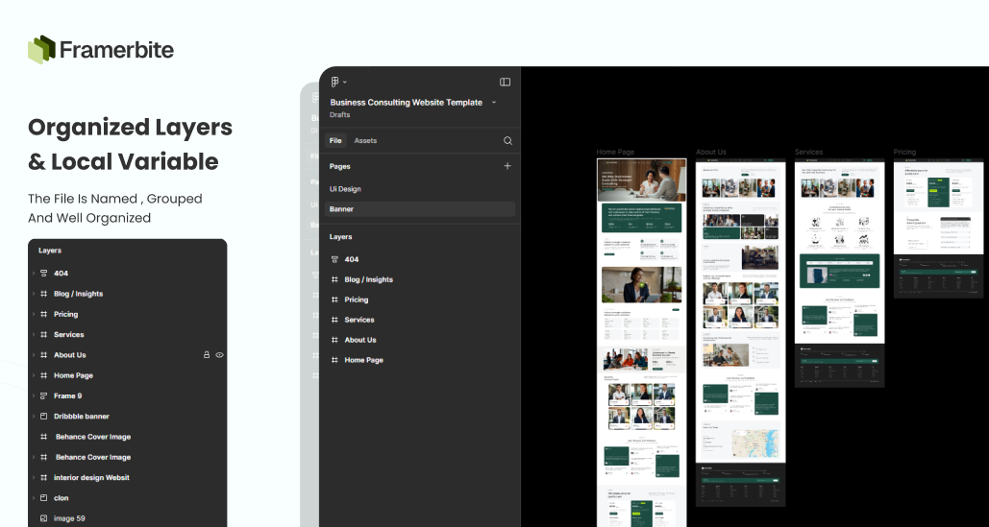Open the Ui Design page
The width and height of the screenshot is (989, 527).
click(x=345, y=189)
